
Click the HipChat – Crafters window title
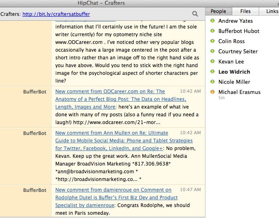pos(101,3)
